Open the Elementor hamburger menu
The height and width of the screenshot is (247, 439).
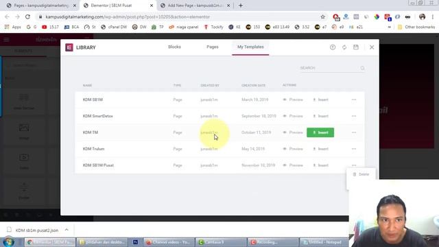6,40
